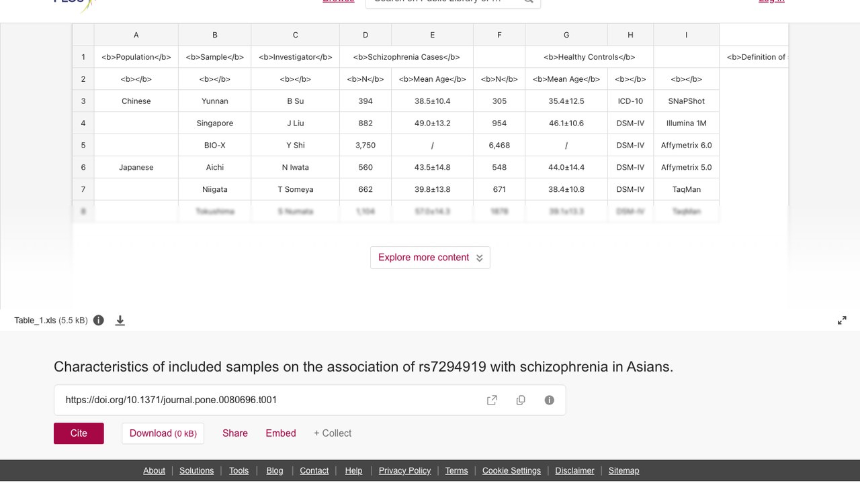This screenshot has width=860, height=483.
Task: Copy the DOI link to clipboard
Action: tap(521, 400)
